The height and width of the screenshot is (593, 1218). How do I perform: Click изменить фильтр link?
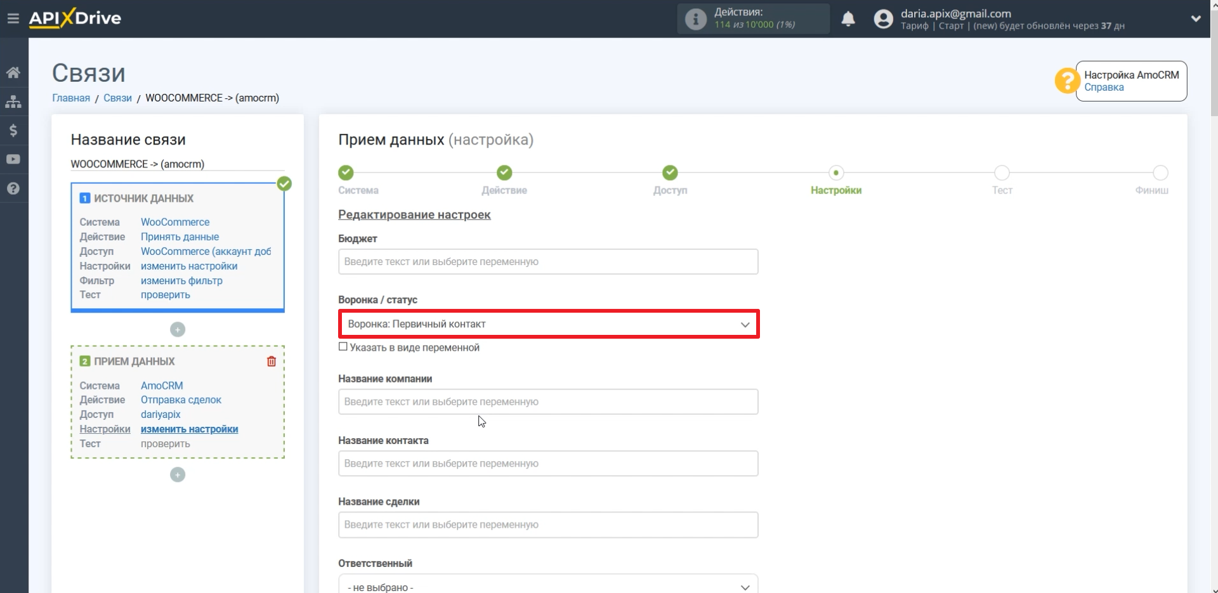pyautogui.click(x=181, y=280)
